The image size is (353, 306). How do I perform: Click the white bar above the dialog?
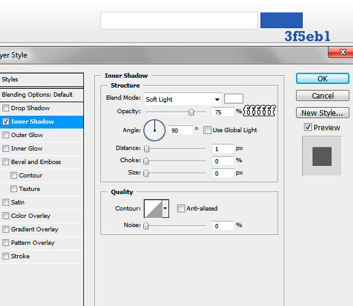(x=179, y=20)
